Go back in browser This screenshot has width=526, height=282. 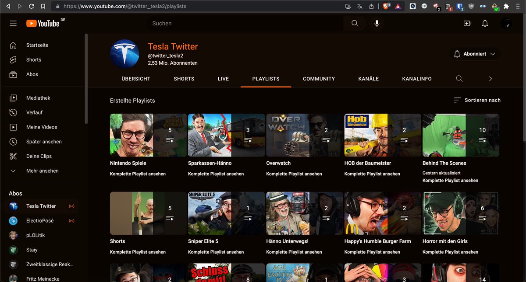8,7
